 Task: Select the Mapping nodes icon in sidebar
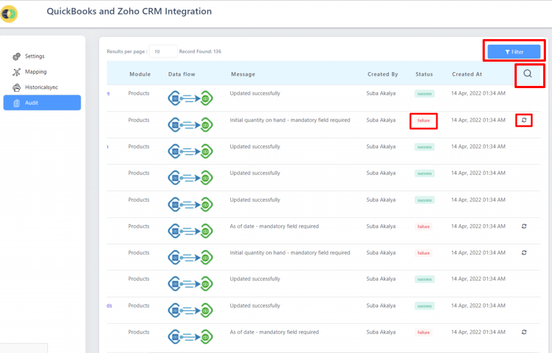(16, 72)
